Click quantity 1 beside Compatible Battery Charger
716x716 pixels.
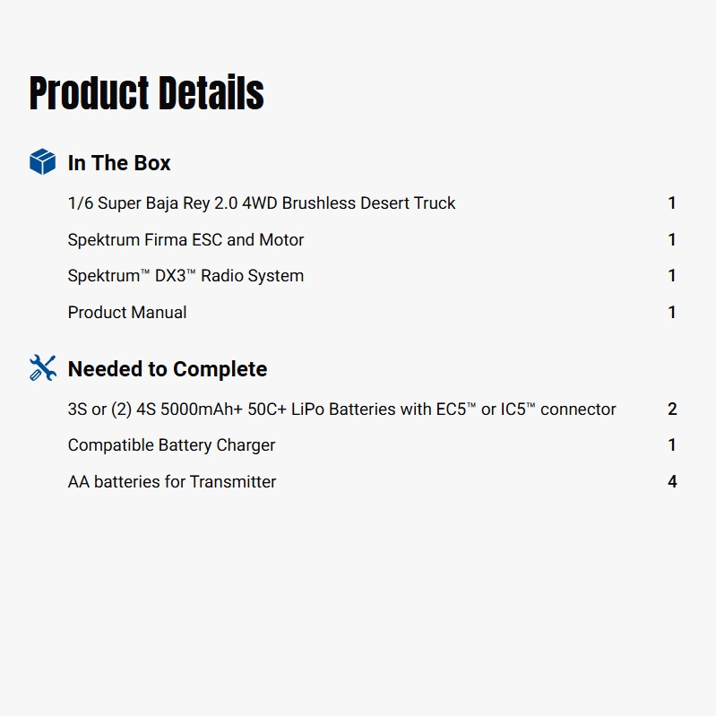672,445
